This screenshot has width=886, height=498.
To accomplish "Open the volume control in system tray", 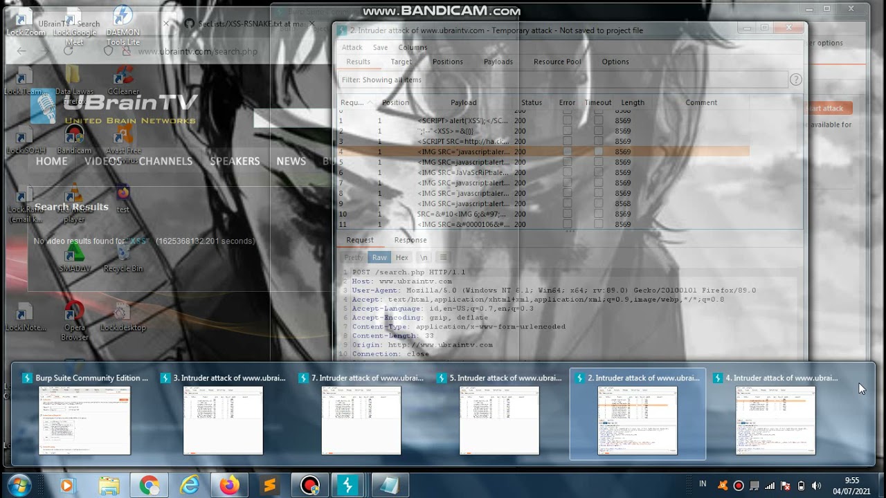I will 816,486.
